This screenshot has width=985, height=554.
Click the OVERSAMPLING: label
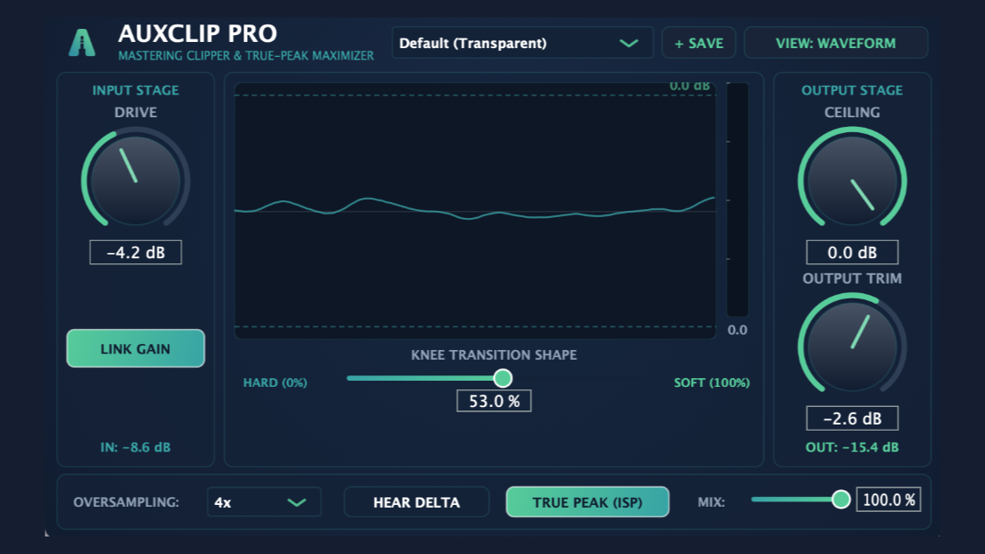[x=126, y=501]
